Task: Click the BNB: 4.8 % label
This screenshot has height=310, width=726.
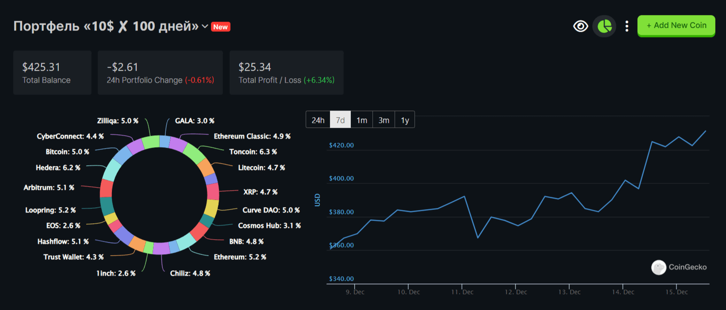Action: coord(246,241)
